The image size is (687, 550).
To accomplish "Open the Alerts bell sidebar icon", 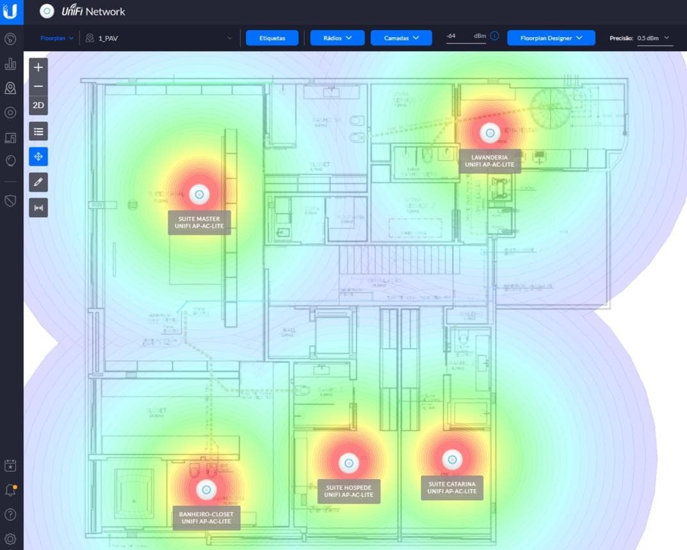I will (x=10, y=490).
